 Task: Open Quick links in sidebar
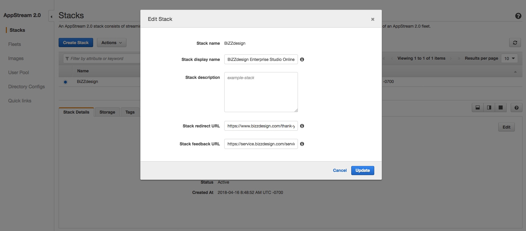pyautogui.click(x=20, y=101)
